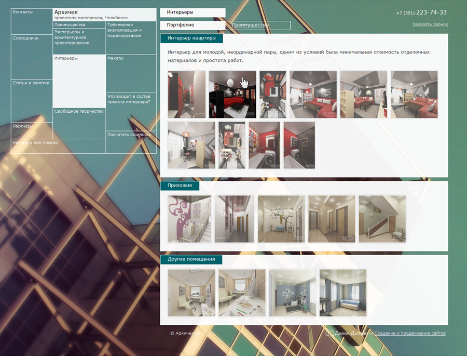Open hallway thumbnail with tree wall decor
Image resolution: width=467 pixels, height=356 pixels.
[x=281, y=219]
